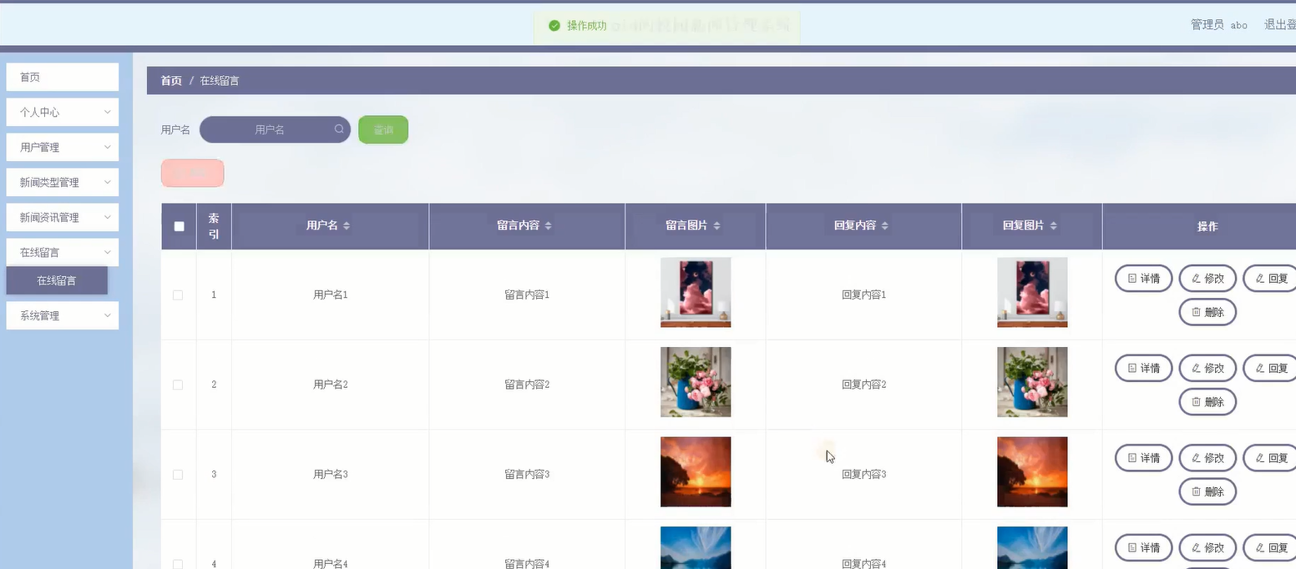The image size is (1296, 569).
Task: Click 删除 for row 用户名2
Action: coord(1207,401)
